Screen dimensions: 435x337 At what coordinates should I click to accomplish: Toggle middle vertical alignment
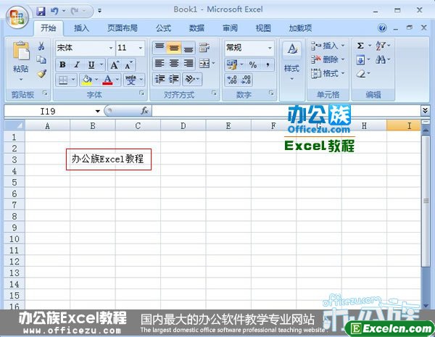(174, 48)
